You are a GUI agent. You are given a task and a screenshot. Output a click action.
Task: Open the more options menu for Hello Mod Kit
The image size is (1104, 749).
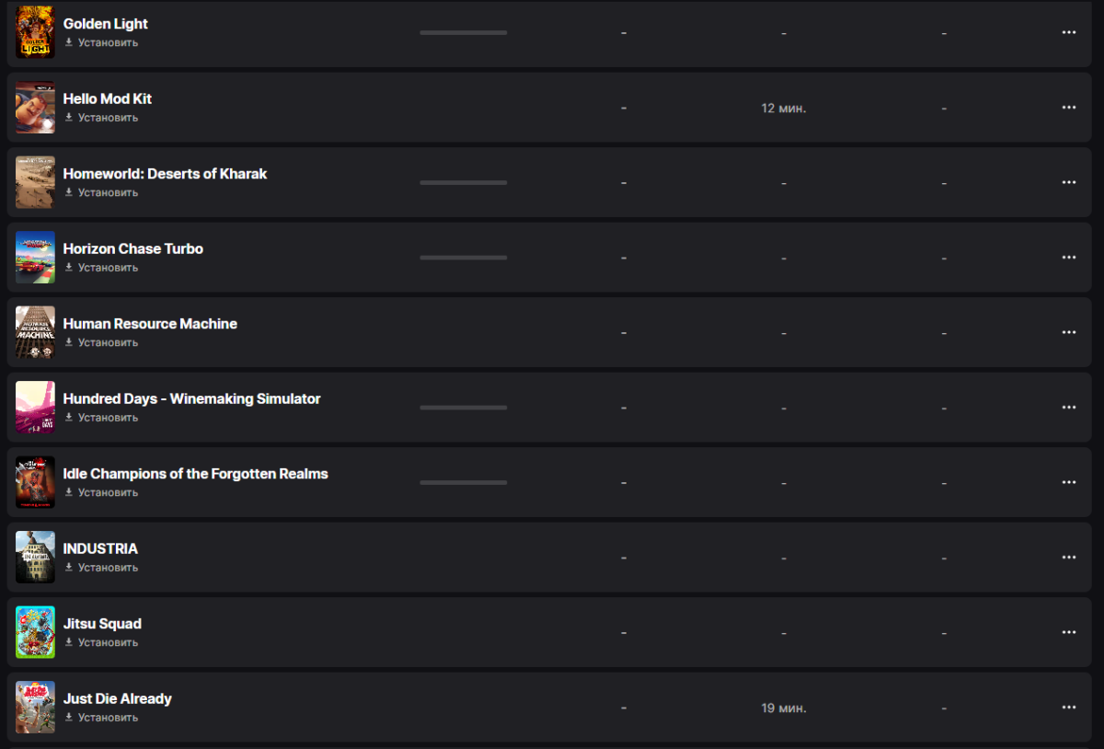[1068, 108]
